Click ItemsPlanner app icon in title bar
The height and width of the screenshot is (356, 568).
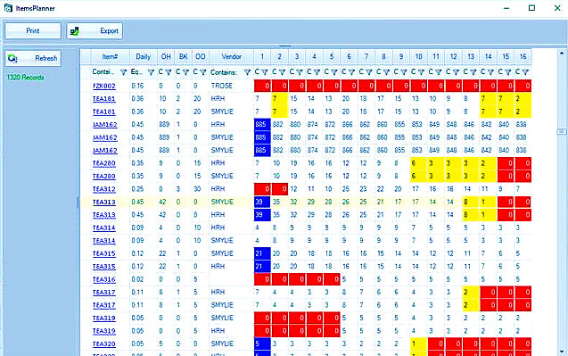click(x=8, y=8)
